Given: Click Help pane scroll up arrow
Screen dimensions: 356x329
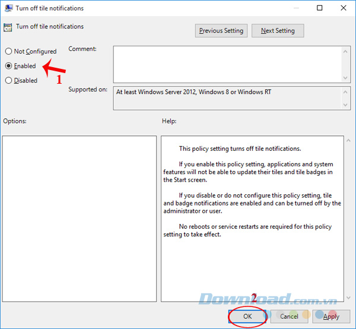Looking at the screenshot, I should pos(348,141).
